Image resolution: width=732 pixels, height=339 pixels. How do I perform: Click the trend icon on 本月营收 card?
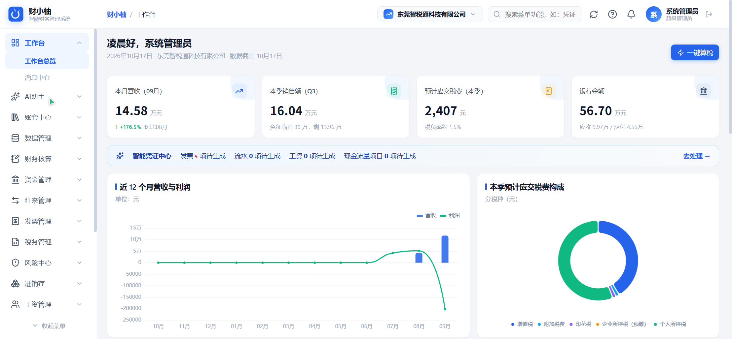tap(239, 91)
